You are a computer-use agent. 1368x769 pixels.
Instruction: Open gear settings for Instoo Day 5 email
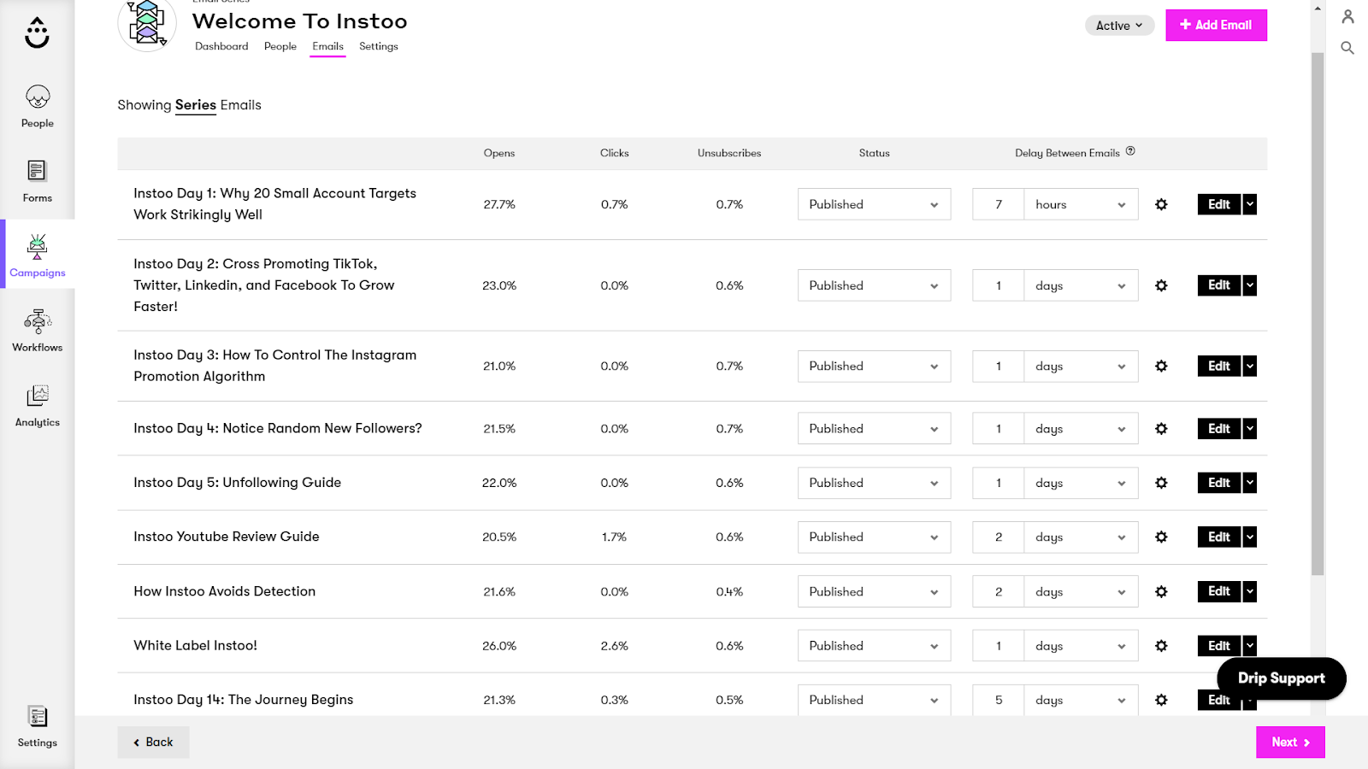coord(1161,483)
